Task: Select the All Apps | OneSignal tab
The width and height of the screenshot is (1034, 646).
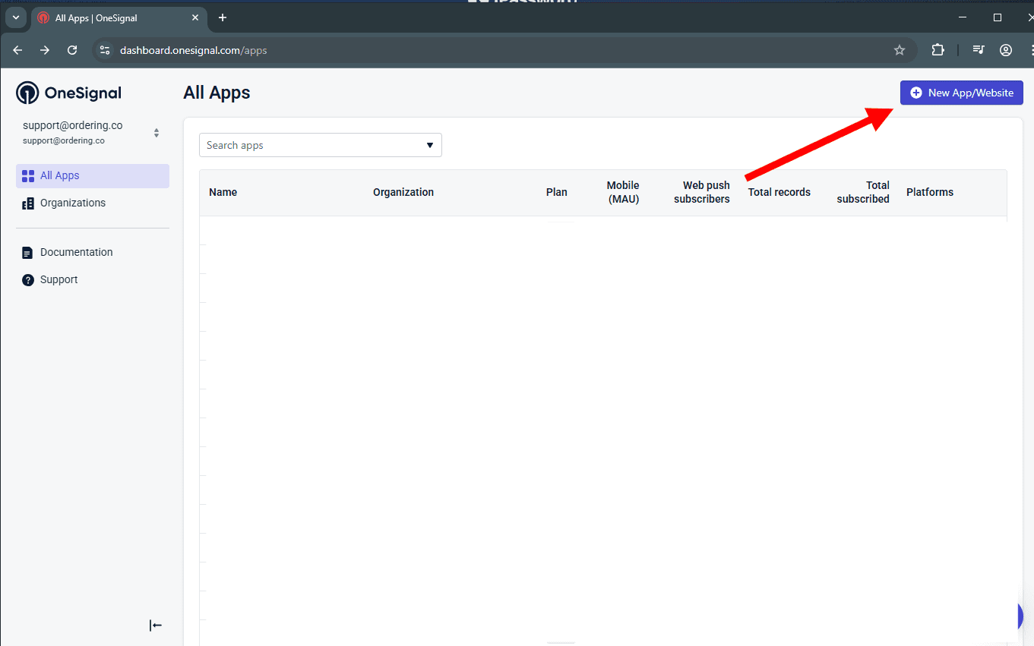Action: pos(119,17)
